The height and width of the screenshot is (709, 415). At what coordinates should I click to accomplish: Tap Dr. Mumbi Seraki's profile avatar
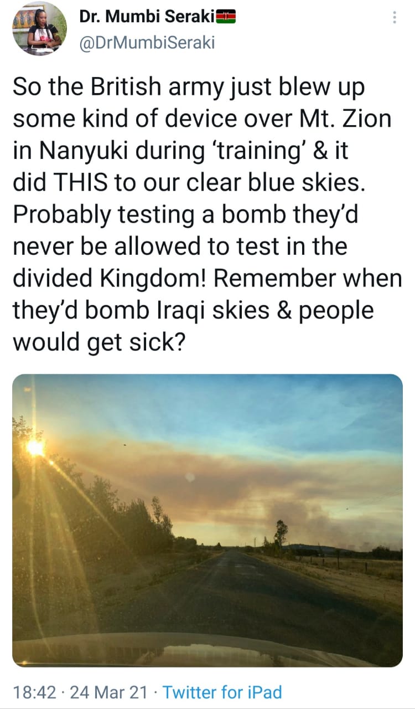coord(40,28)
